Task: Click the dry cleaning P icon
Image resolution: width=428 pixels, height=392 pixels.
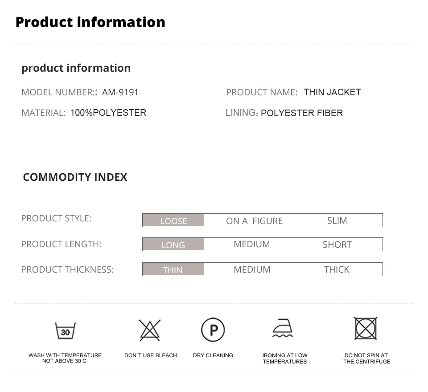Action: (213, 330)
